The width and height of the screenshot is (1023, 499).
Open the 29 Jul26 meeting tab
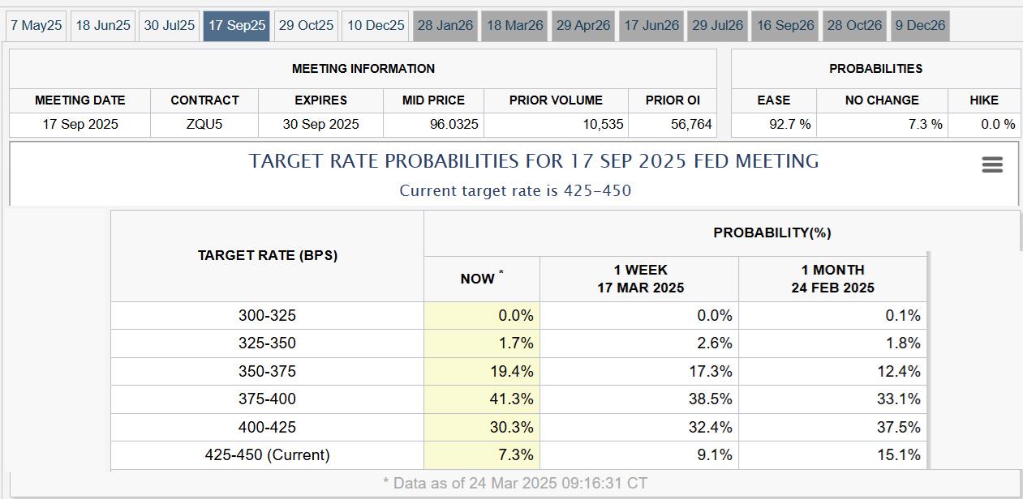tap(717, 26)
